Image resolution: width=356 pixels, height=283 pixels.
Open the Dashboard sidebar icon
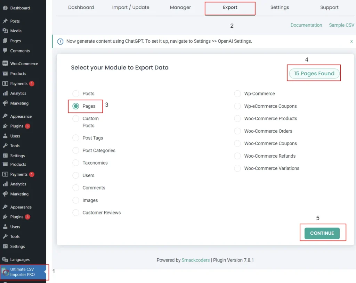(x=5, y=8)
